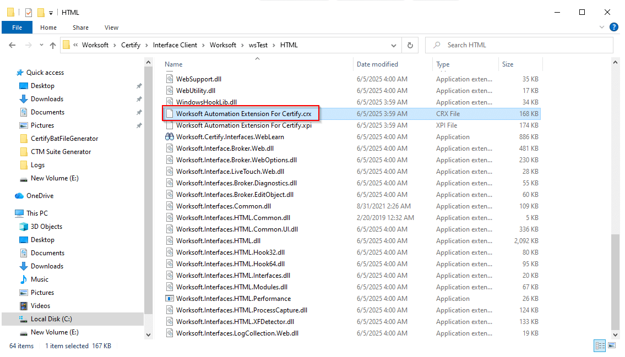Sort by the Size column header

[507, 64]
